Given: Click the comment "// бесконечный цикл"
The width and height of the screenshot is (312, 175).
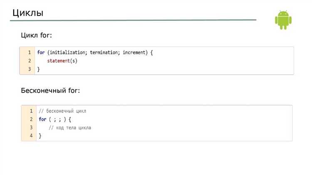Looking at the screenshot, I should tap(62, 111).
